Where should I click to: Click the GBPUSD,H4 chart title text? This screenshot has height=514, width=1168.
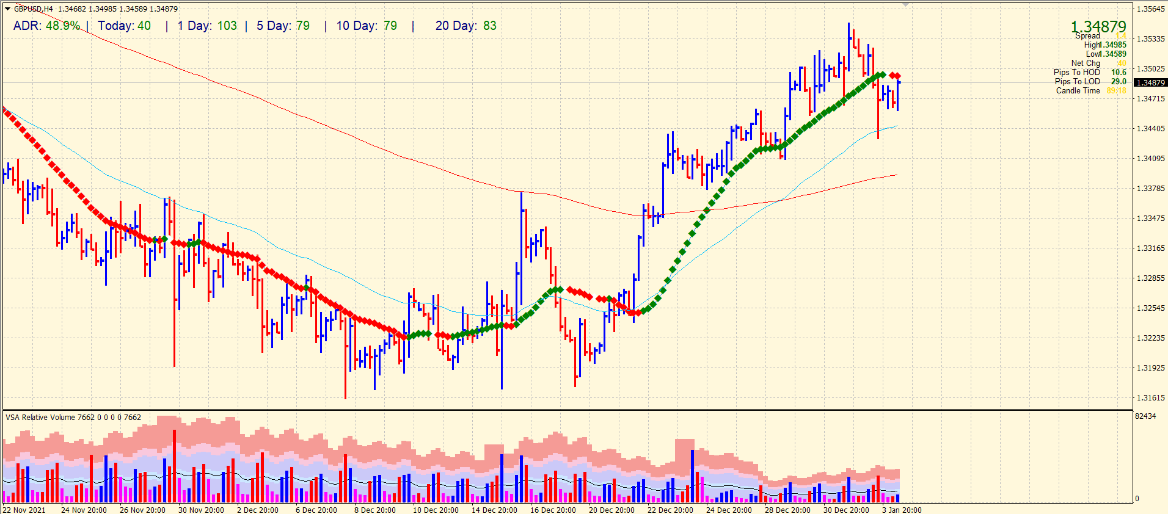coord(33,9)
